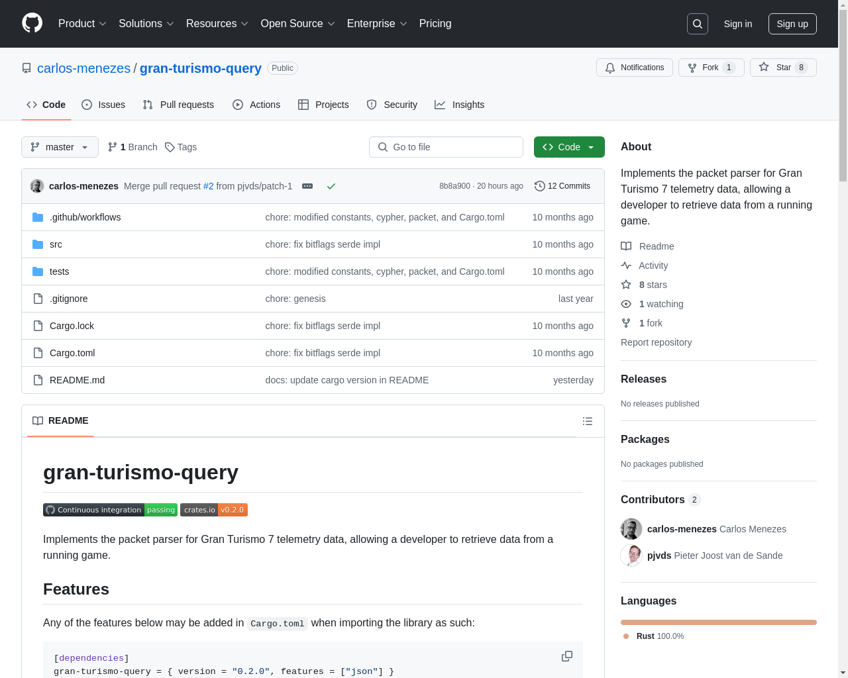This screenshot has height=678, width=848.
Task: Open the Cargo.toml file
Action: pos(72,353)
